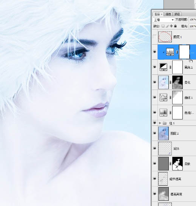
Task: Hide the 提高亮度 layer
Action: coord(154,194)
